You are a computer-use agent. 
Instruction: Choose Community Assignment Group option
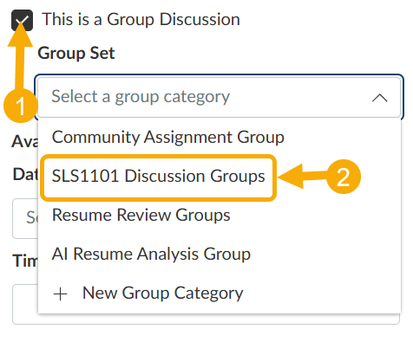tap(219, 137)
